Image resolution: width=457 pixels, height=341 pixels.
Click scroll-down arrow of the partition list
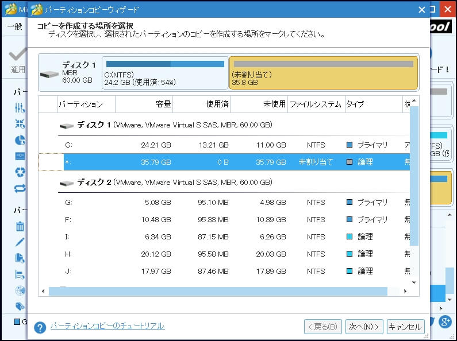[414, 282]
